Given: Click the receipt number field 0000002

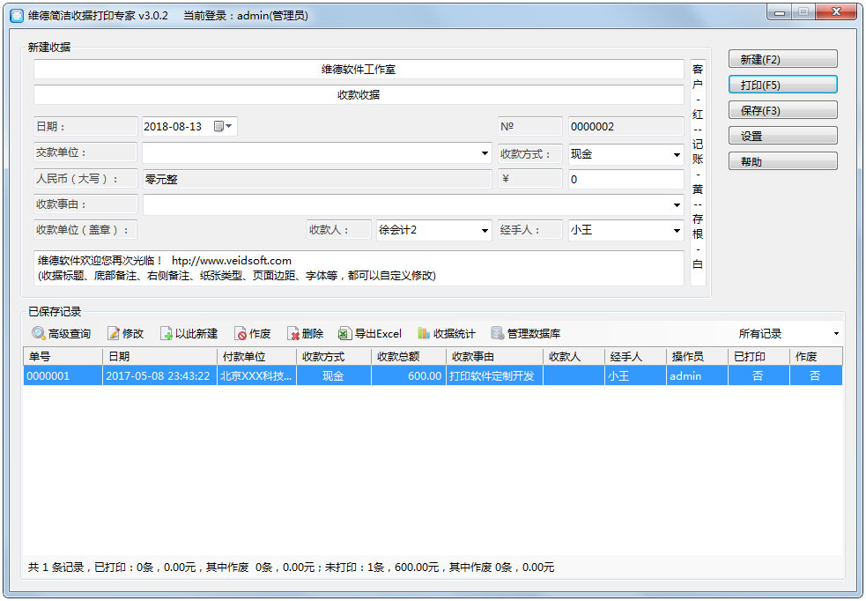Looking at the screenshot, I should 625,127.
